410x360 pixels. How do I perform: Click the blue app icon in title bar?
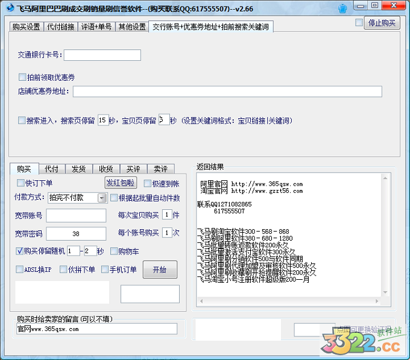pos(10,8)
